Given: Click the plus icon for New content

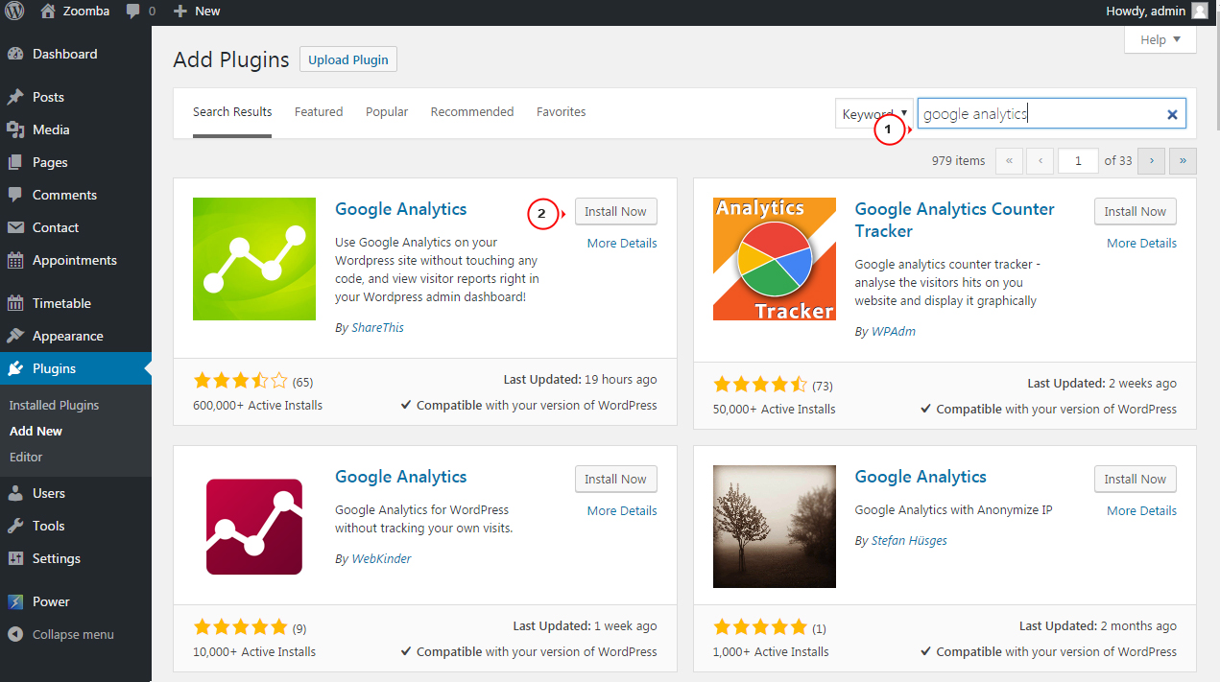Looking at the screenshot, I should coord(180,12).
